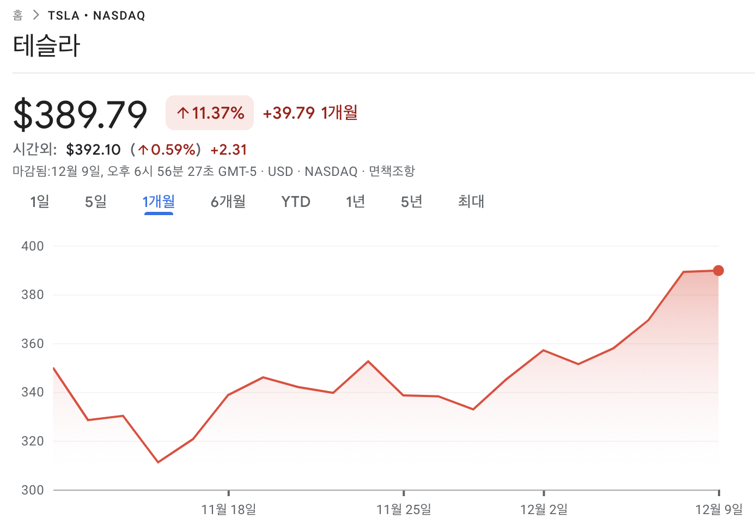Click the 11월 25일 axis date
This screenshot has height=525, width=755.
[x=404, y=510]
